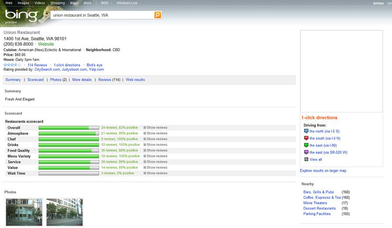
Task: Expand Show reviews for Wait Time
Action: (x=155, y=173)
